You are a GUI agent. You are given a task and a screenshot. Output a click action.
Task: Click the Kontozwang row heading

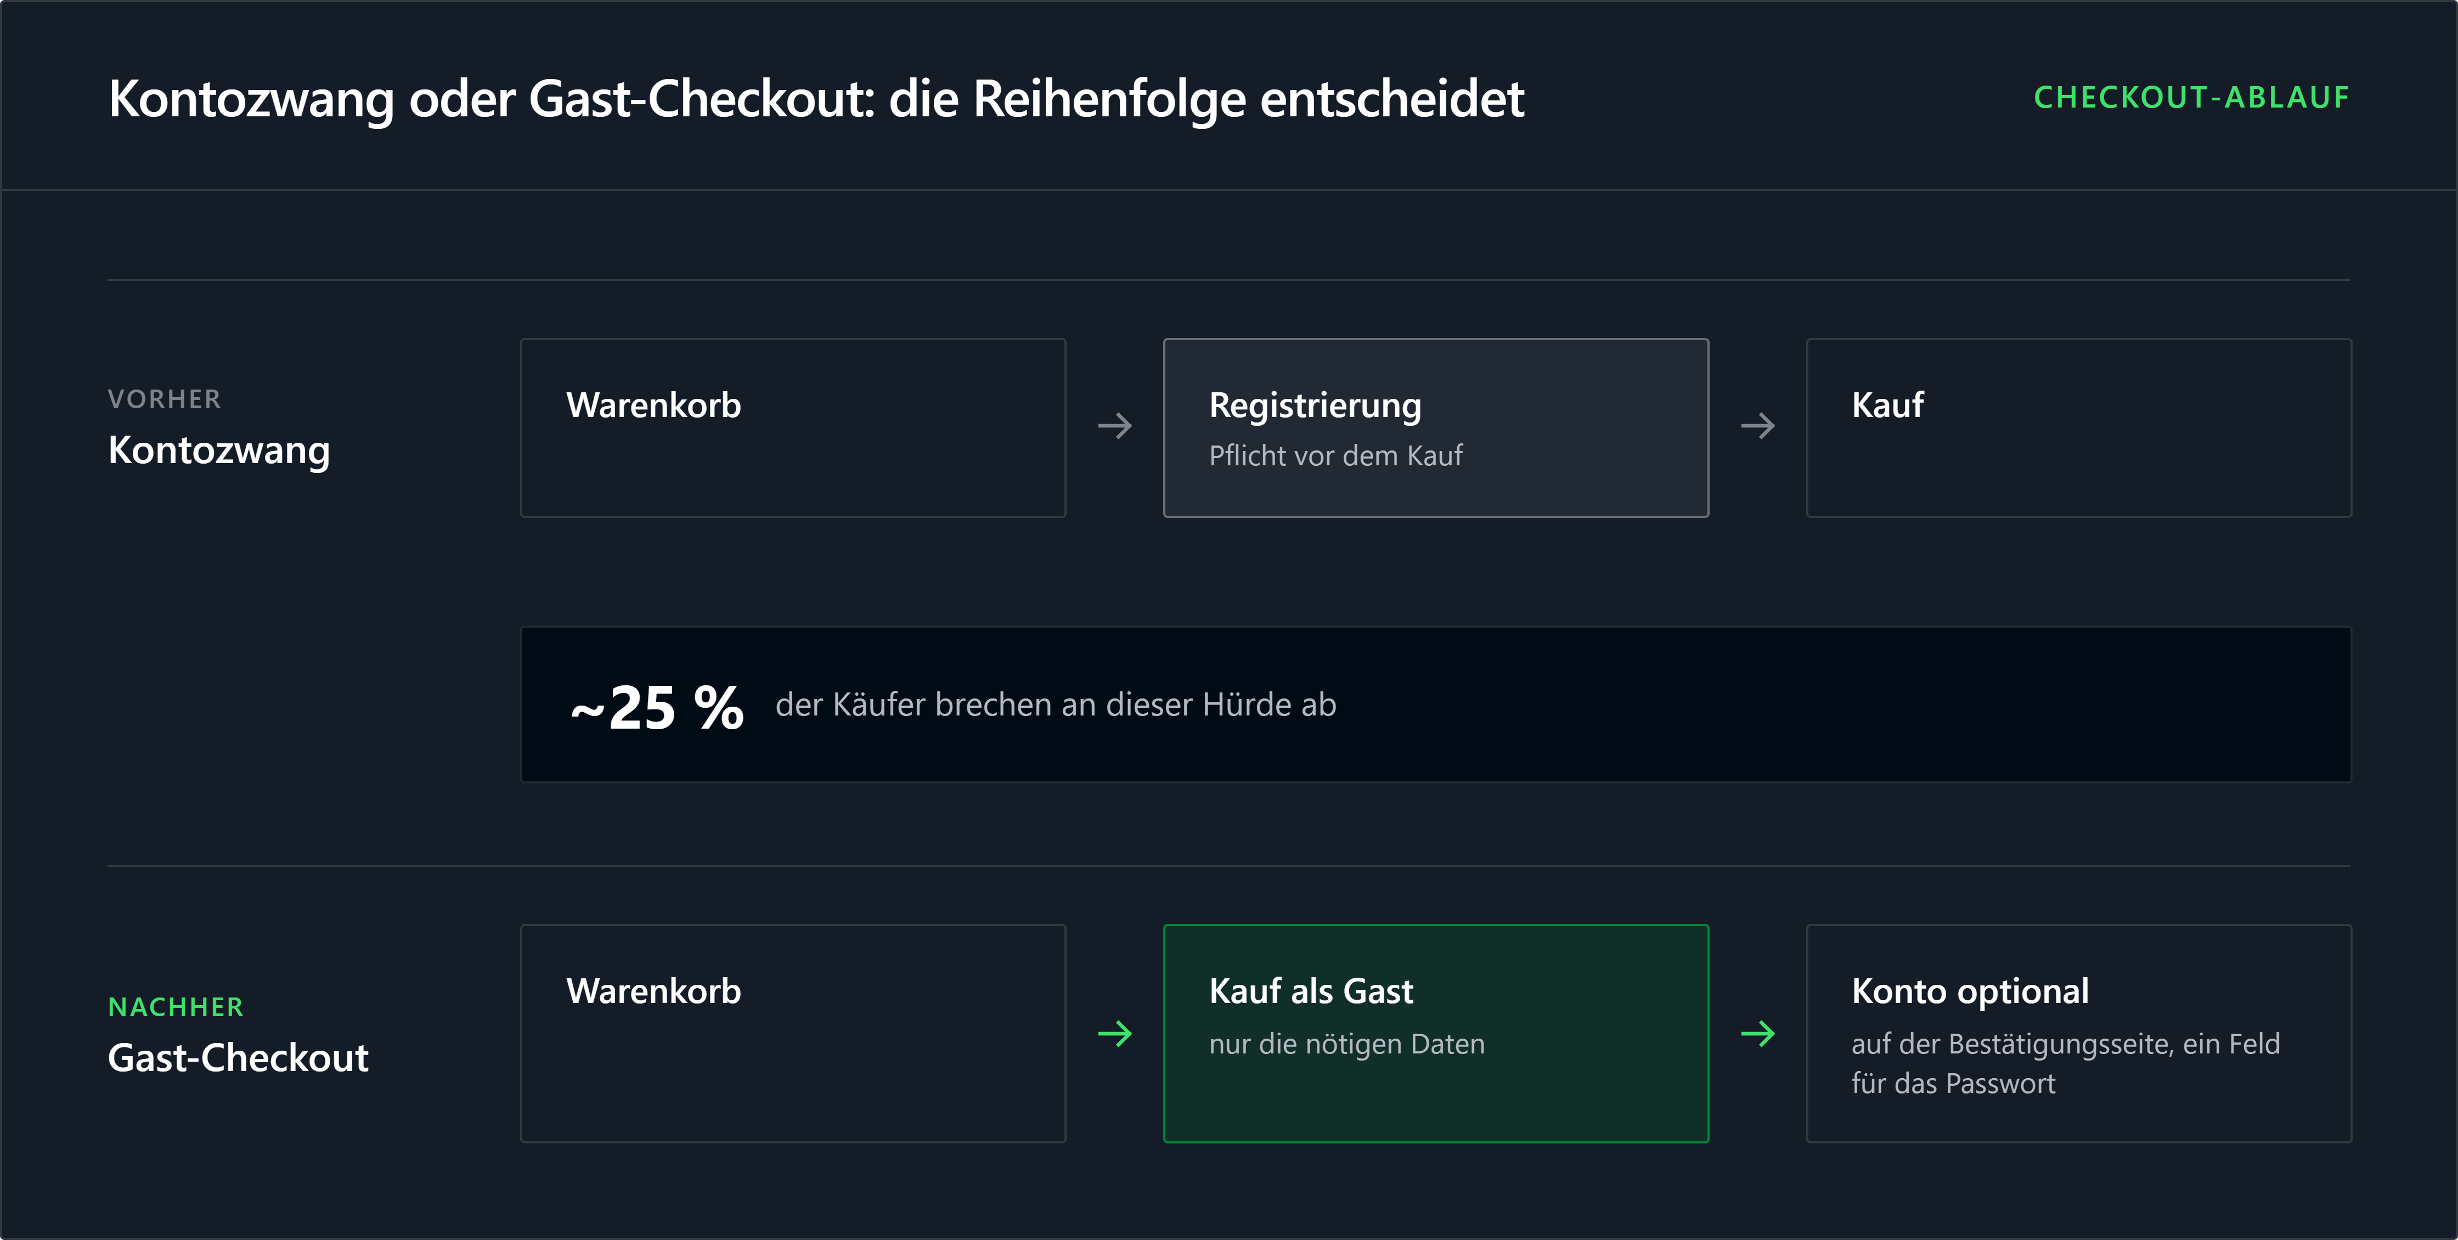click(x=218, y=449)
